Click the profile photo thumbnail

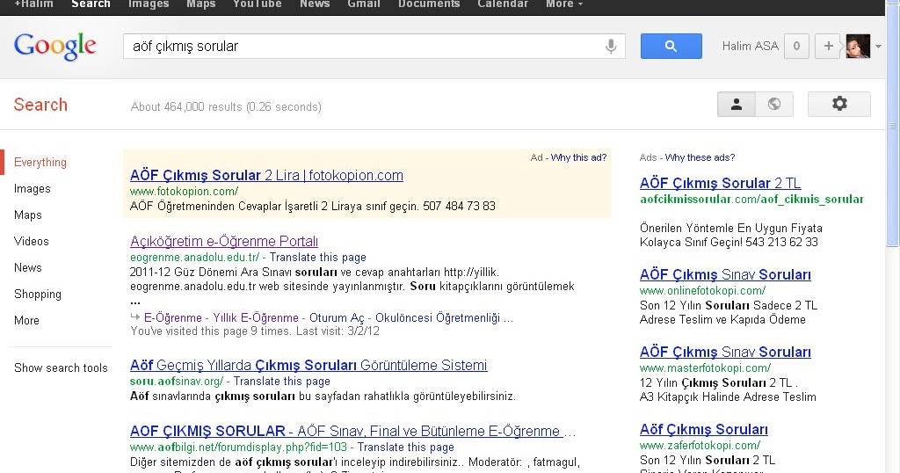coord(858,47)
